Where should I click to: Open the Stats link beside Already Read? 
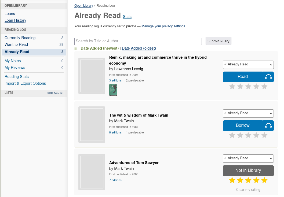(x=127, y=17)
